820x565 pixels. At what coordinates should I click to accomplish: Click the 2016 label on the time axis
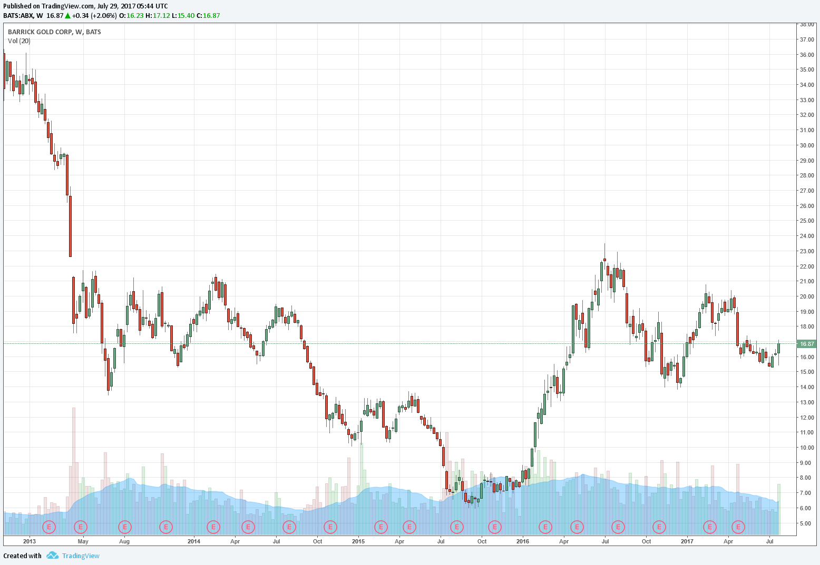tap(523, 541)
